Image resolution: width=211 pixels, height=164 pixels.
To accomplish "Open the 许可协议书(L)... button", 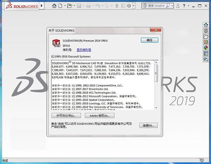I will (x=66, y=116).
